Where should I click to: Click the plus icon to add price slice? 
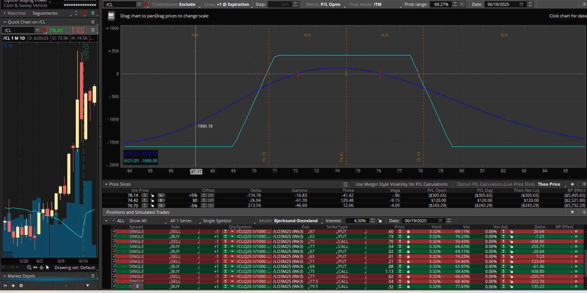pos(572,184)
